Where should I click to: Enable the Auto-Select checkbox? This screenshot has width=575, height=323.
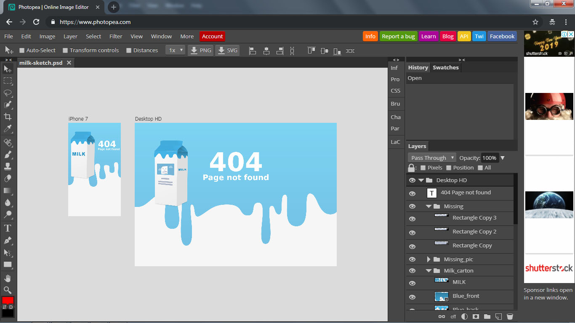22,50
